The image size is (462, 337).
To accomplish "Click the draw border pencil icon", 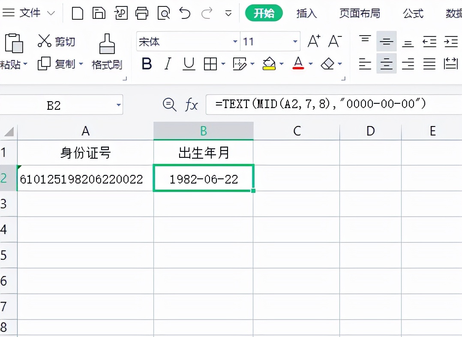I will [x=240, y=64].
